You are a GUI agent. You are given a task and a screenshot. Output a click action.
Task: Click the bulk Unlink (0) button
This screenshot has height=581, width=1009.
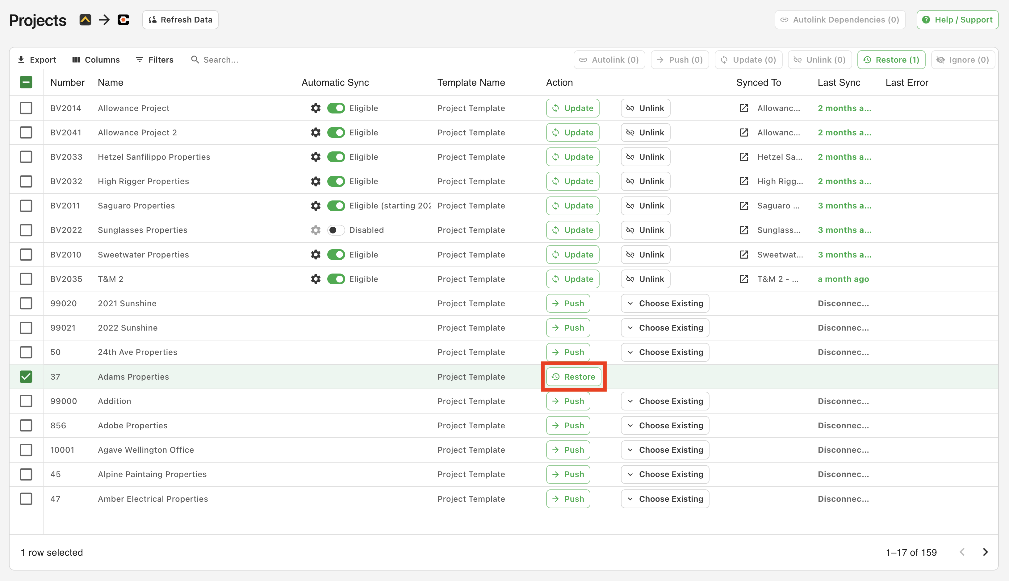tap(820, 60)
